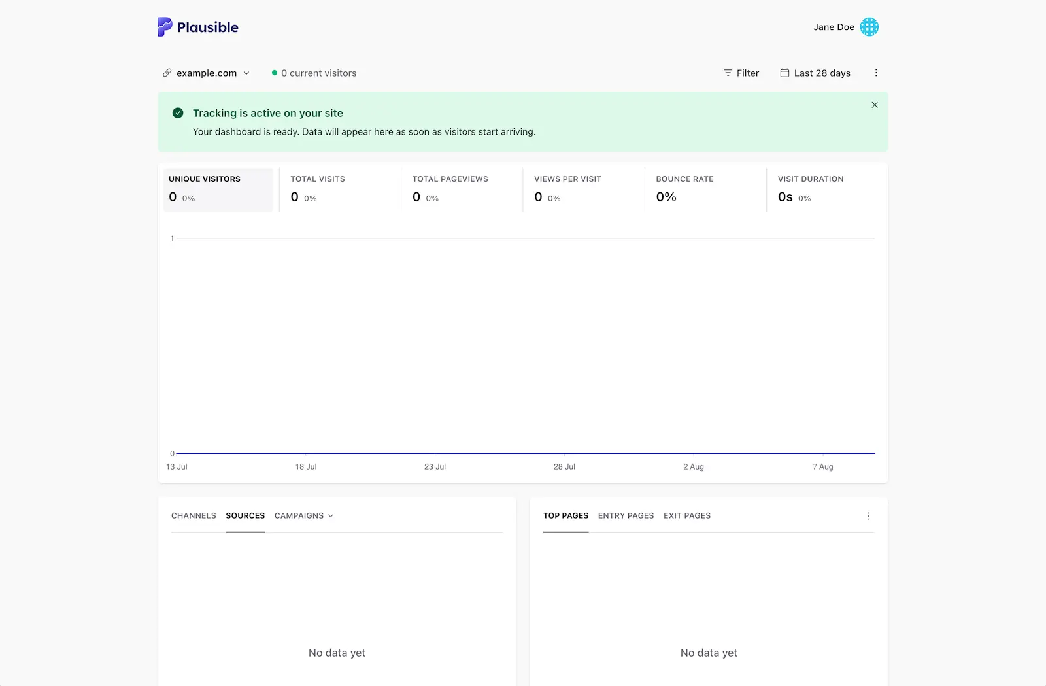
Task: Click the Plausible logo
Action: pos(197,27)
